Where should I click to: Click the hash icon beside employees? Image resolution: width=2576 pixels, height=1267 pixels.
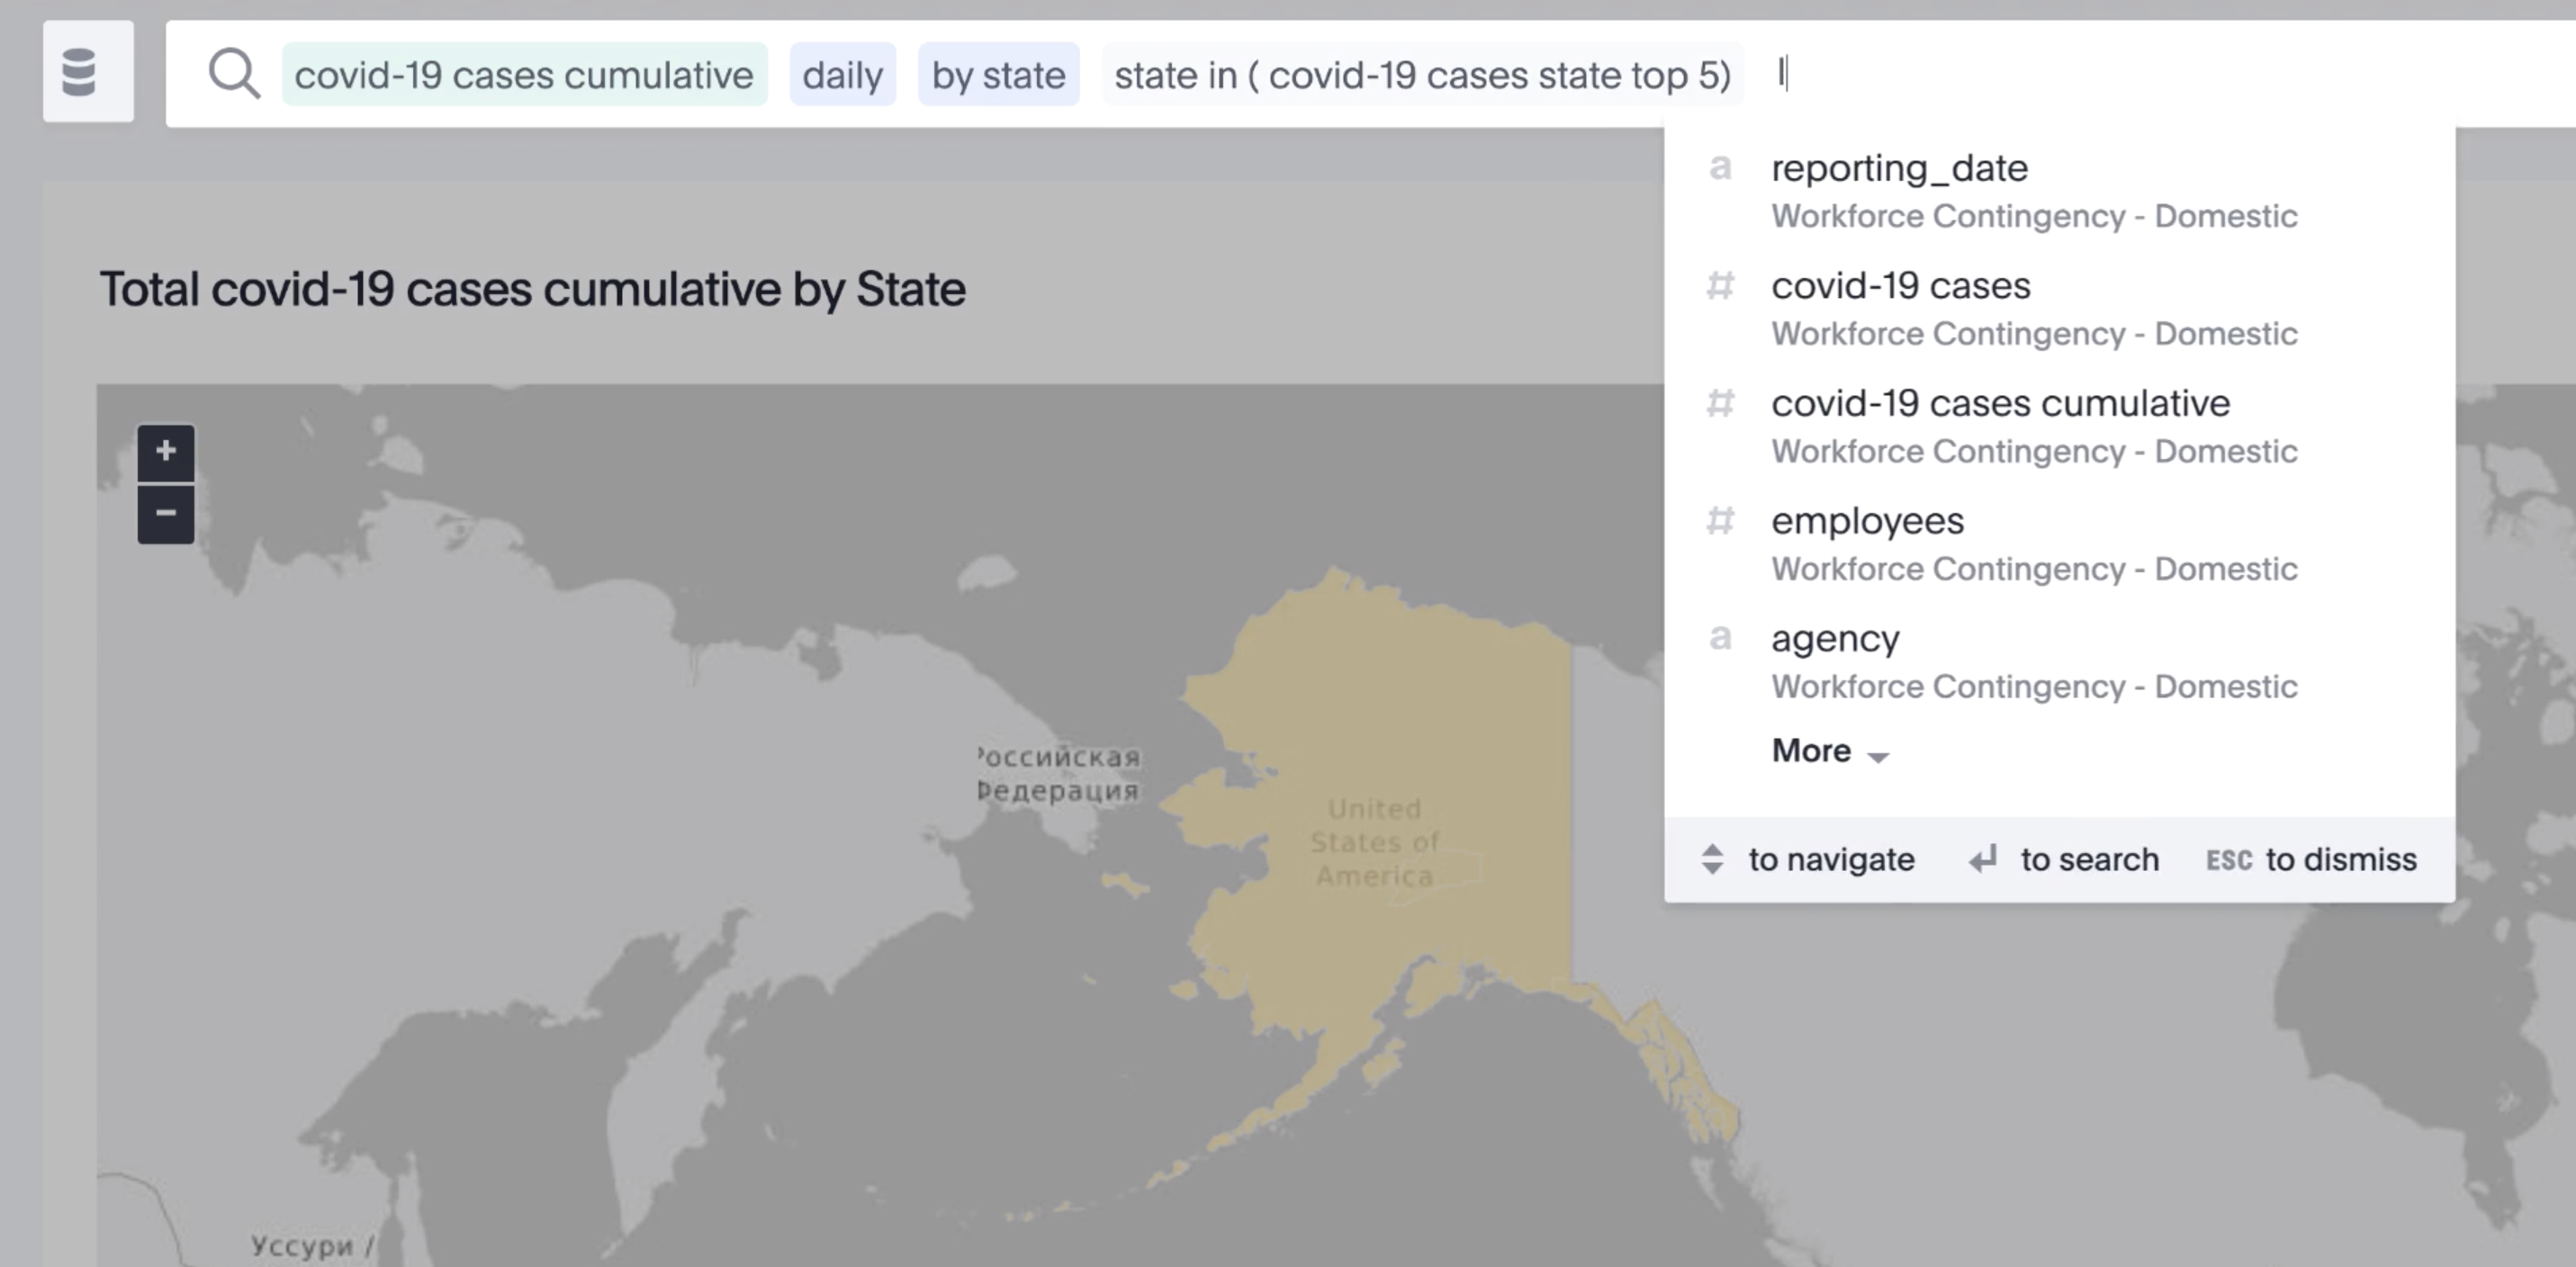click(x=1720, y=521)
